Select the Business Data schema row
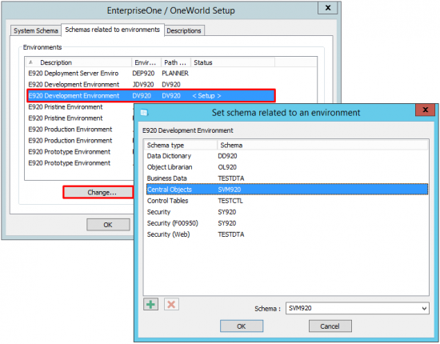 pyautogui.click(x=287, y=178)
